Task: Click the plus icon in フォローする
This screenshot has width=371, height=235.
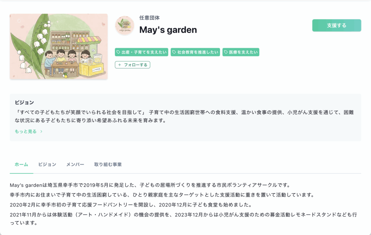Action: coord(120,65)
